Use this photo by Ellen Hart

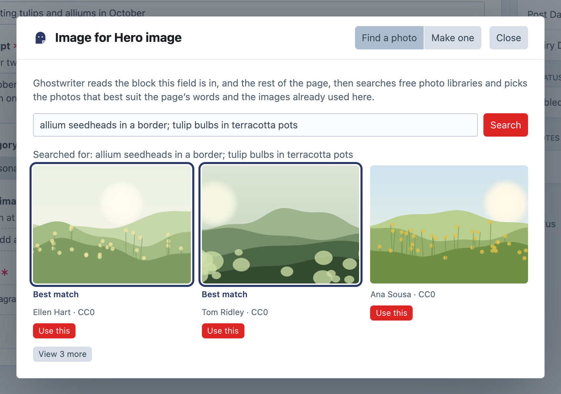click(54, 331)
